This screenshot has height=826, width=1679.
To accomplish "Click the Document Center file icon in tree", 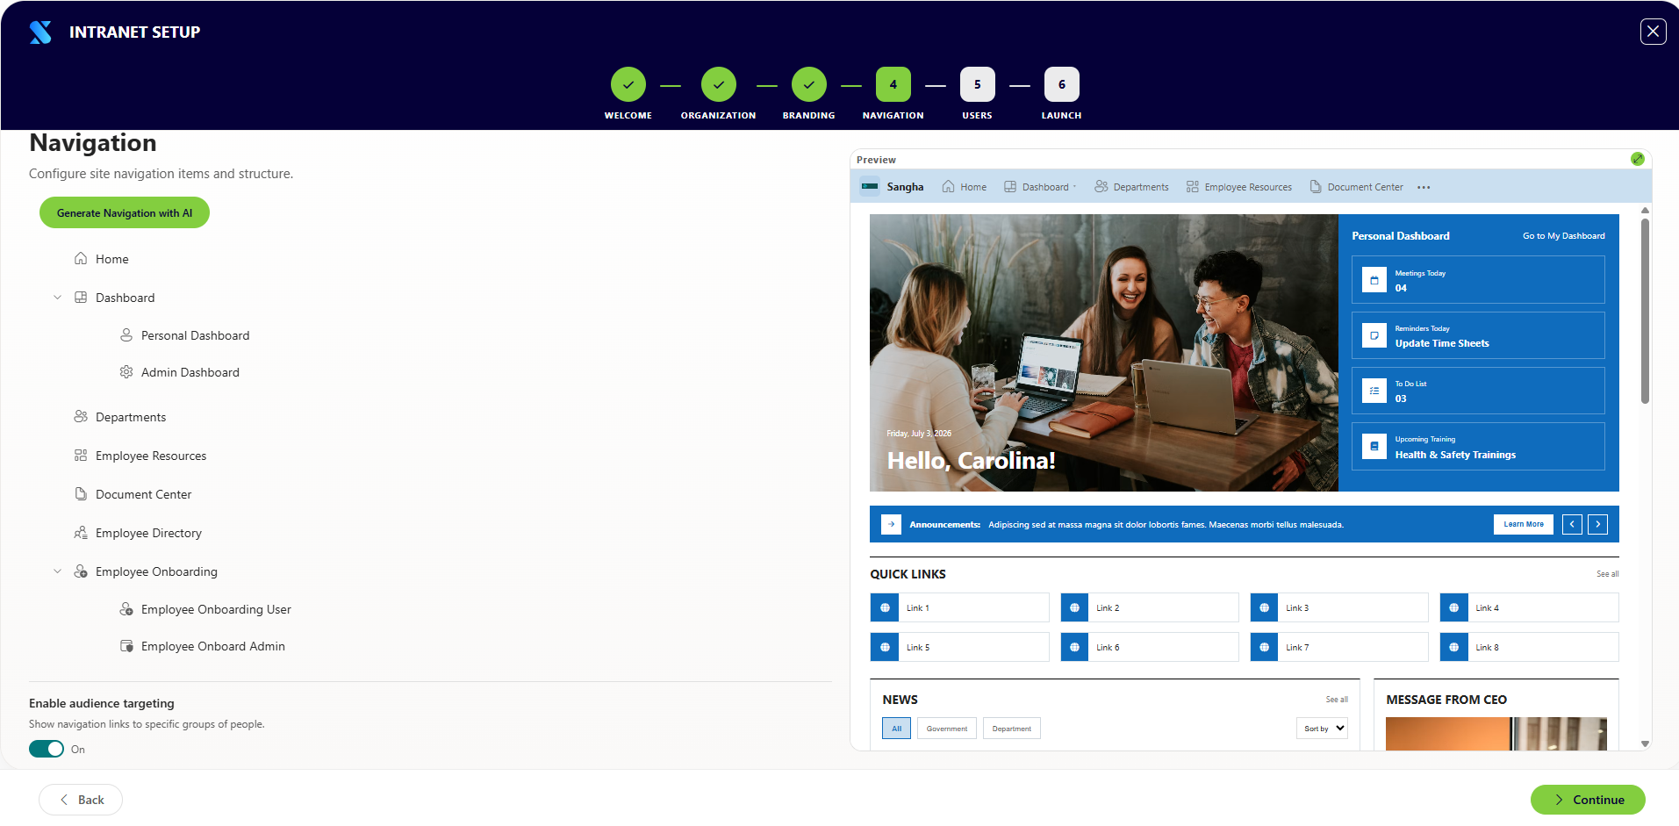I will tap(81, 494).
